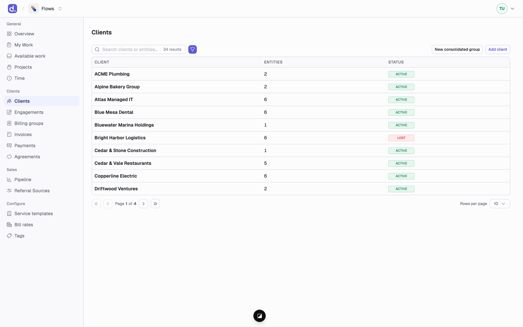The image size is (523, 327).
Task: Open the Bright Harbor Logistics client
Action: tap(301, 138)
